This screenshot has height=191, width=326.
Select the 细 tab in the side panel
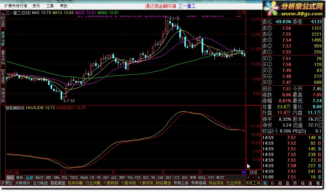(280, 183)
